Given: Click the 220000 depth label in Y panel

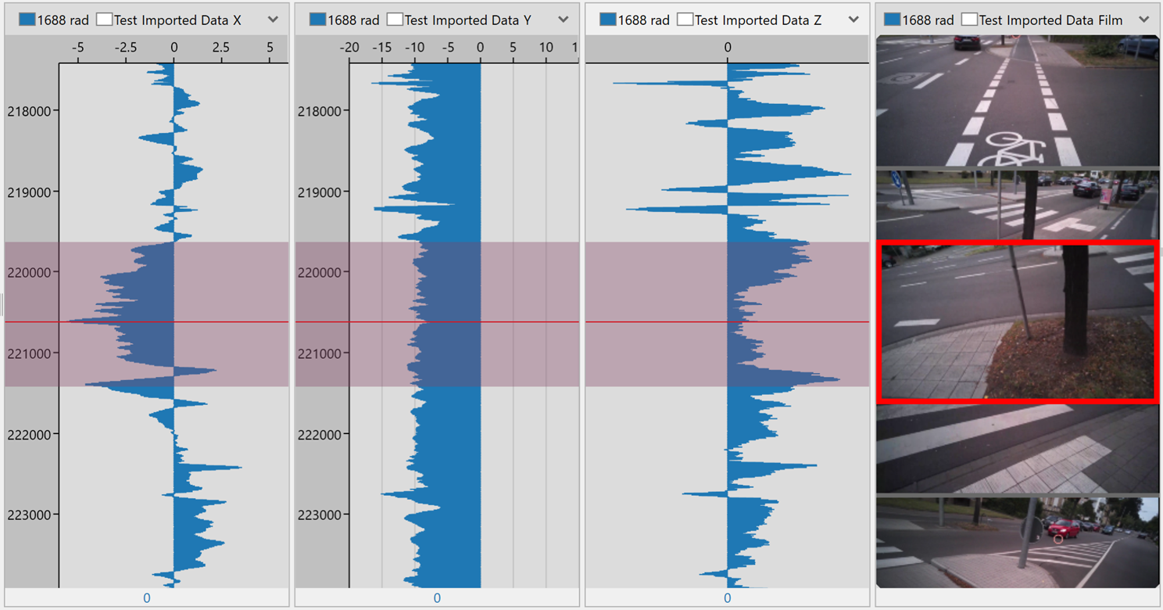Looking at the screenshot, I should [x=320, y=273].
